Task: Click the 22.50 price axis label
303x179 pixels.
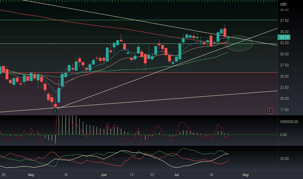Action: (x=284, y=88)
